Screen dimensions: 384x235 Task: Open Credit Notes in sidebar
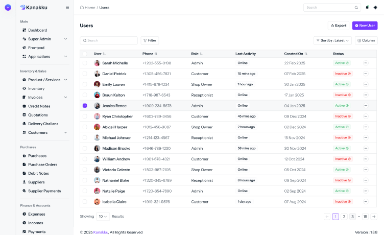tap(39, 106)
